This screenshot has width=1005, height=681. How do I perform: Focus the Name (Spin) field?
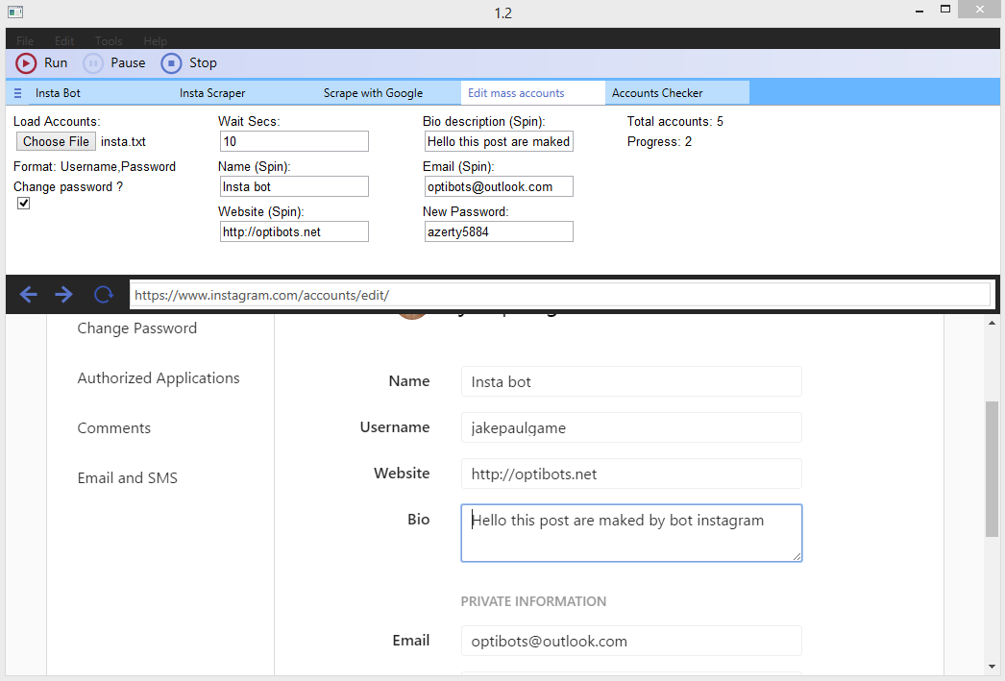click(x=294, y=186)
